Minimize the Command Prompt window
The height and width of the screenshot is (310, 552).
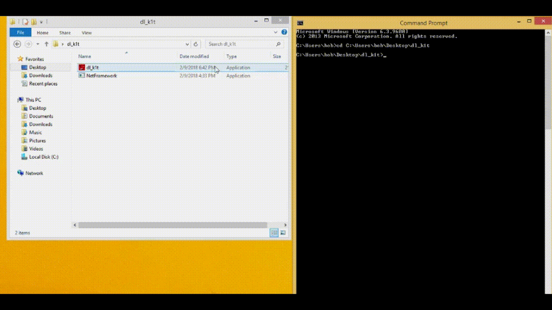pos(519,21)
